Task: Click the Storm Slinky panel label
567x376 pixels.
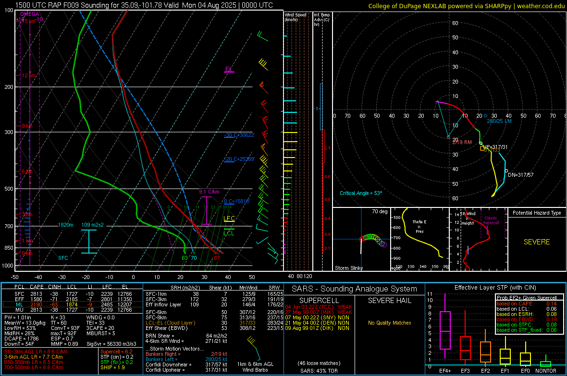Action: (x=348, y=268)
